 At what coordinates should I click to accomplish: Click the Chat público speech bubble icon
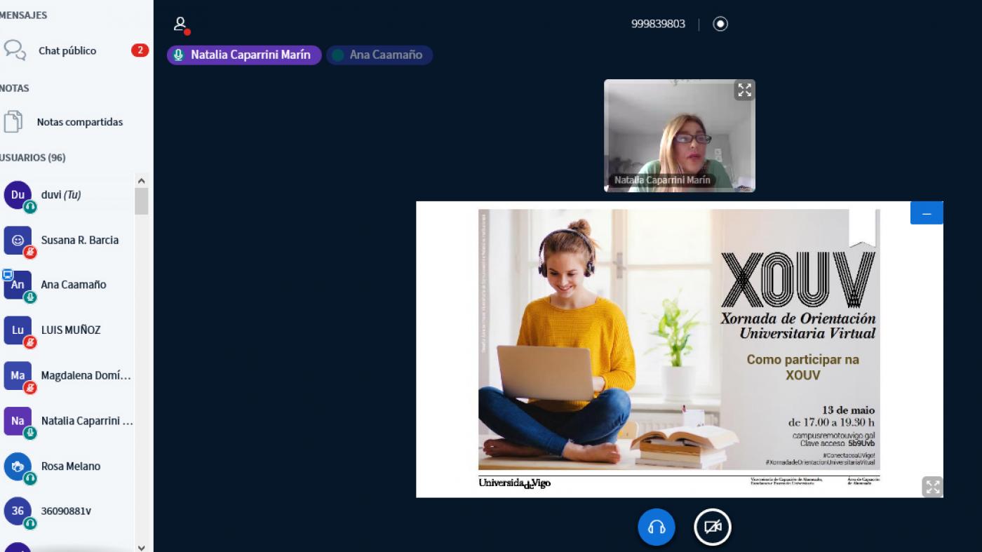15,51
